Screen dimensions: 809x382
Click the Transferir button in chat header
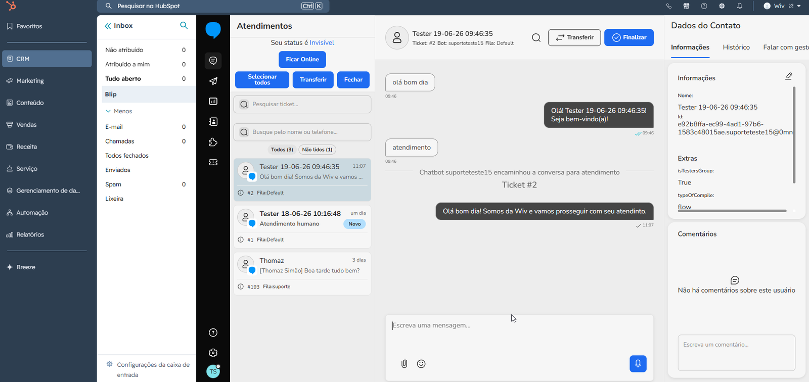(x=574, y=37)
